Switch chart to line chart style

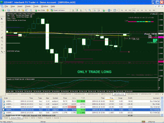(x=81, y=10)
